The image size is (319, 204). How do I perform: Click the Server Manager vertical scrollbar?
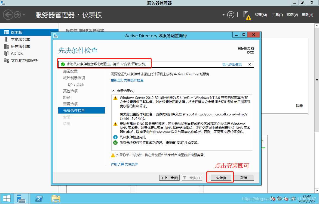coord(317,80)
